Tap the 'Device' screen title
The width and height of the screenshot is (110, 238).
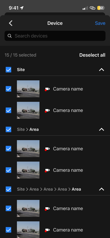[x=55, y=23]
